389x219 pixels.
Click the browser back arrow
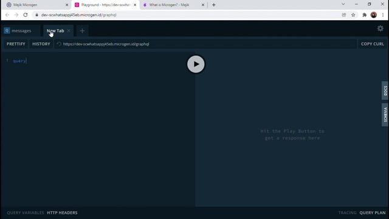7,15
